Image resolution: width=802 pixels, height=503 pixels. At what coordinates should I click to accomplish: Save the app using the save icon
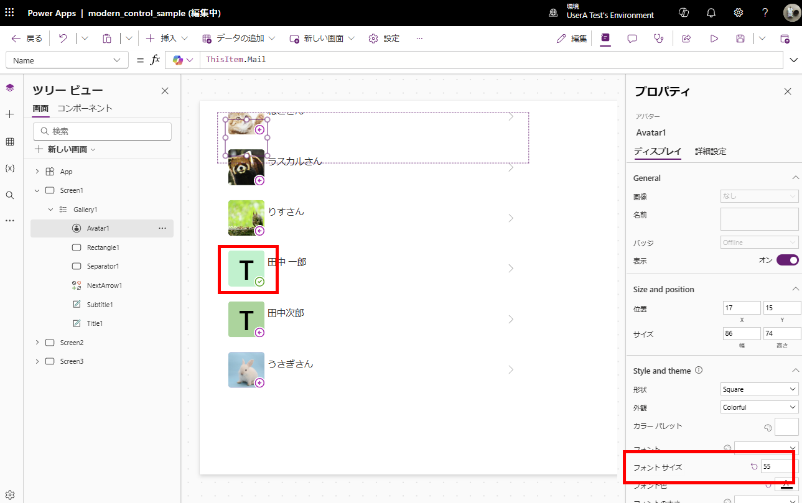click(740, 39)
